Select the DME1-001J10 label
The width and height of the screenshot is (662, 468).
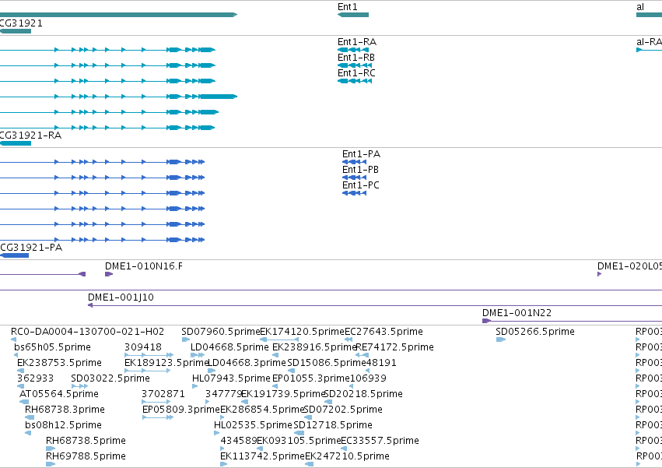(121, 297)
